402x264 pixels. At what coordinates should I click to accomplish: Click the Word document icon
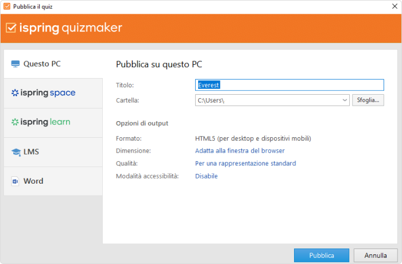tap(15, 181)
